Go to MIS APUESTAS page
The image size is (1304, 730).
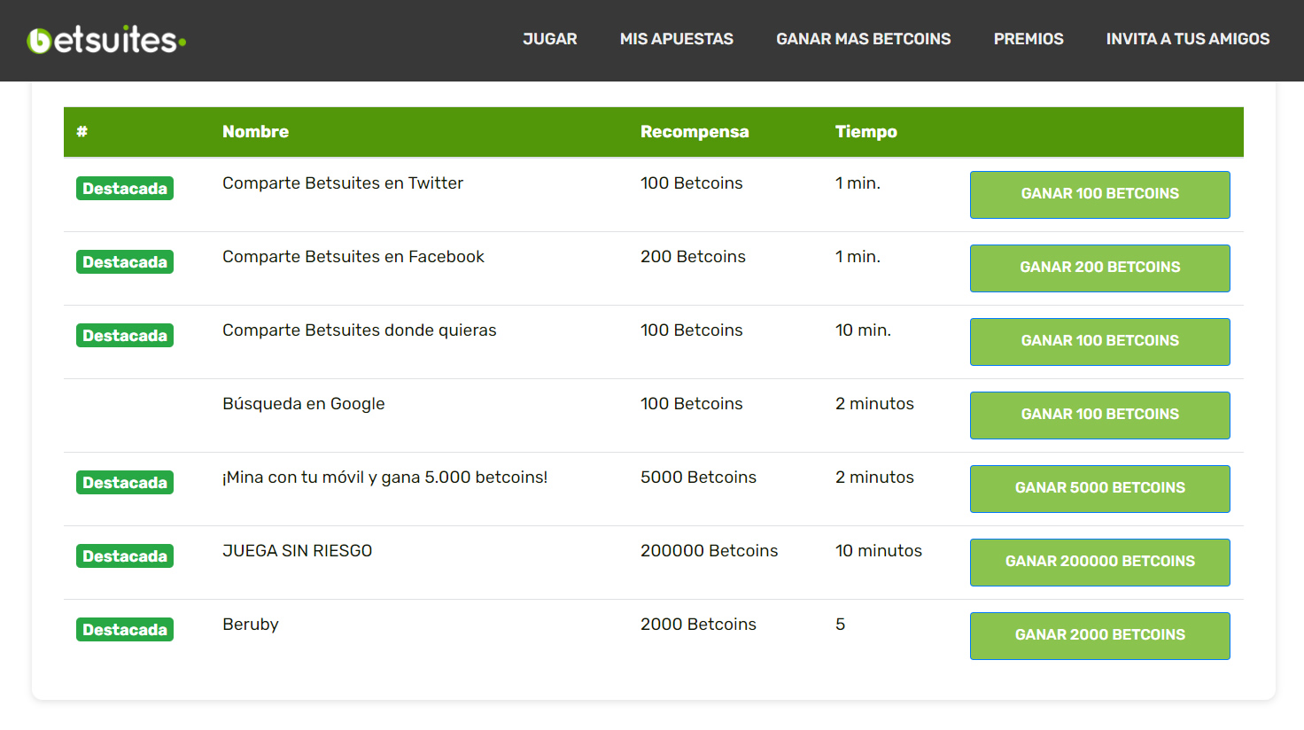pyautogui.click(x=676, y=39)
